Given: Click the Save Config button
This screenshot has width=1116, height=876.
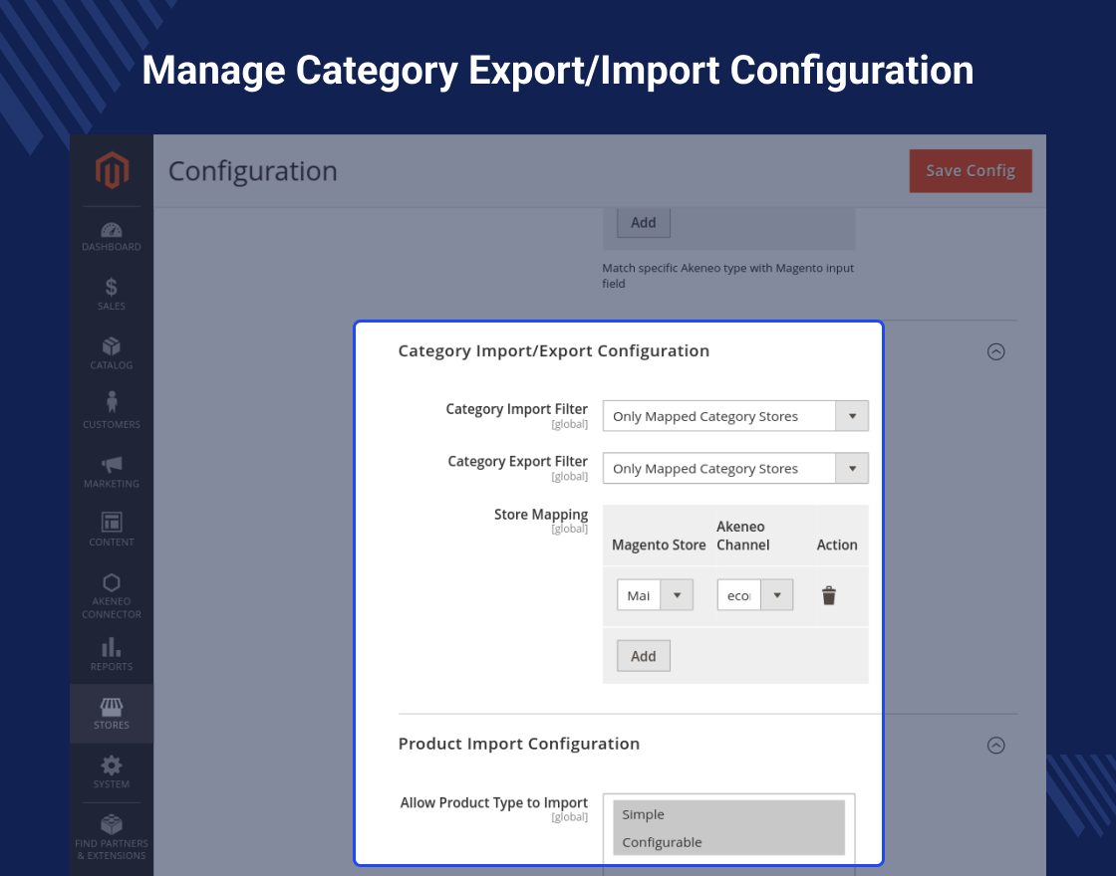Looking at the screenshot, I should click(x=971, y=170).
